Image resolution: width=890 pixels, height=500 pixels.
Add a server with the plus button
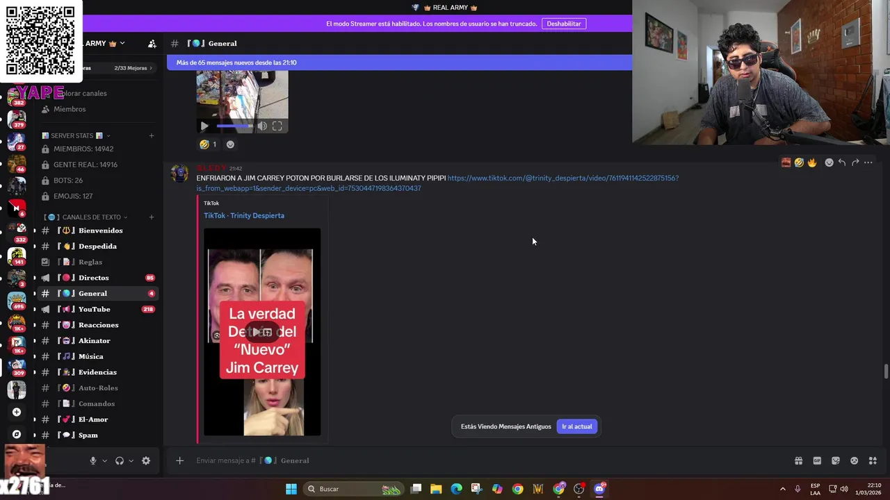[17, 412]
